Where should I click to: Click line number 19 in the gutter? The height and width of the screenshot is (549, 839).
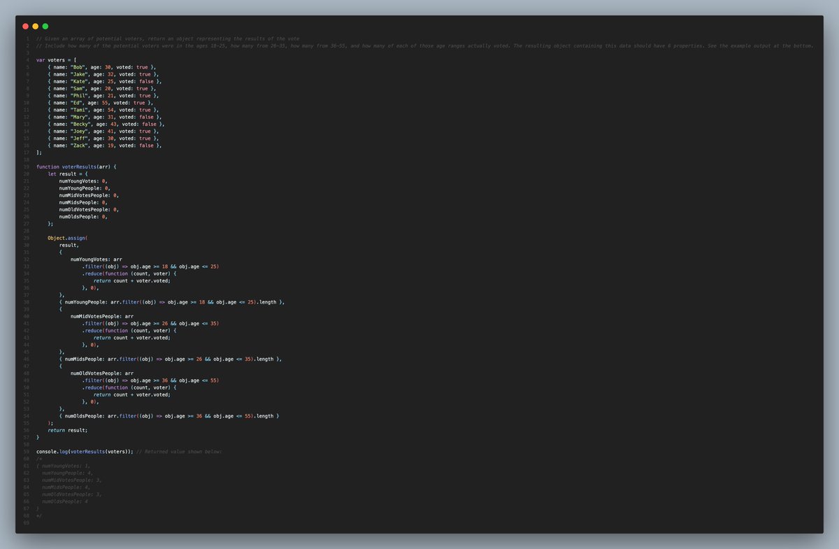point(27,166)
